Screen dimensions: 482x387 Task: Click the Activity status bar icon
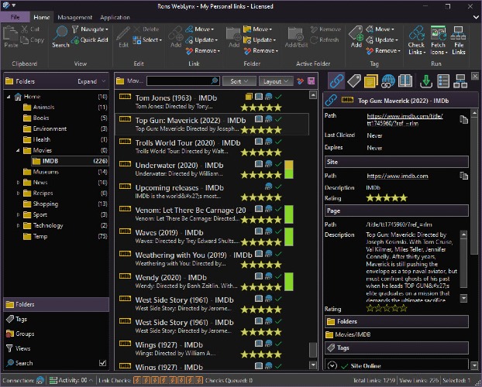[53, 380]
